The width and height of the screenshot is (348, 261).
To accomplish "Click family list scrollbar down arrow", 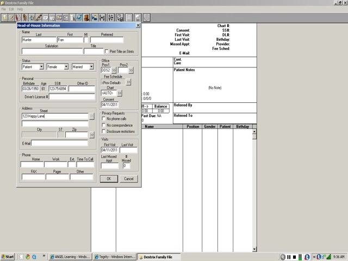I will [x=254, y=249].
